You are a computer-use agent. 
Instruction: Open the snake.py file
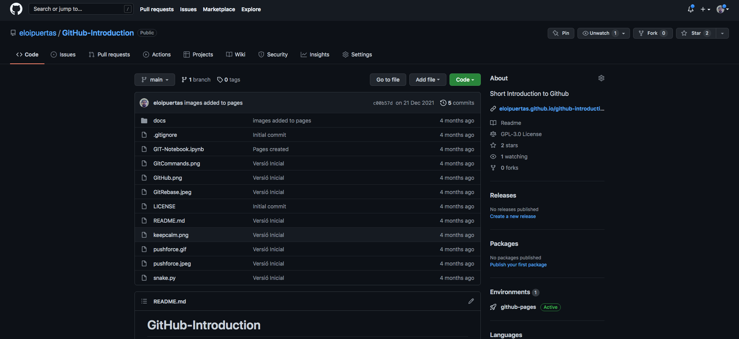coord(164,278)
